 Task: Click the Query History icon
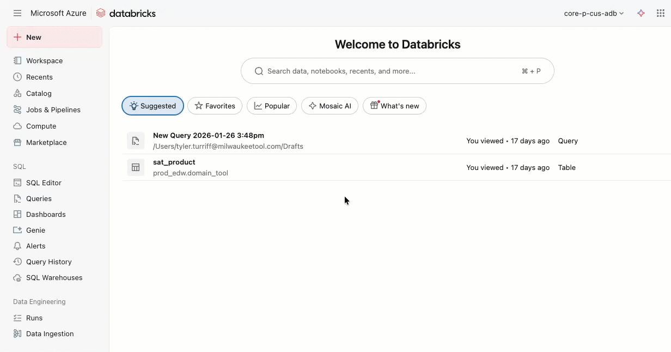tap(17, 262)
